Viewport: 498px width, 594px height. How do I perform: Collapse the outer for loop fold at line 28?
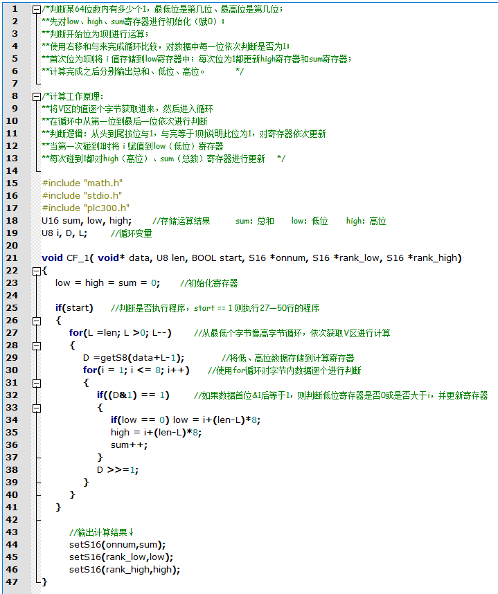37,346
